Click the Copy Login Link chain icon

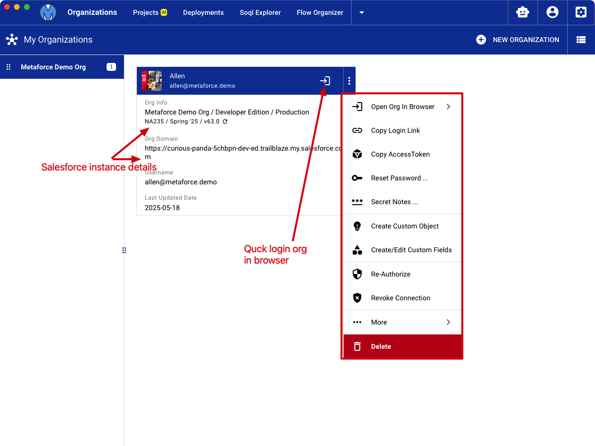point(357,130)
